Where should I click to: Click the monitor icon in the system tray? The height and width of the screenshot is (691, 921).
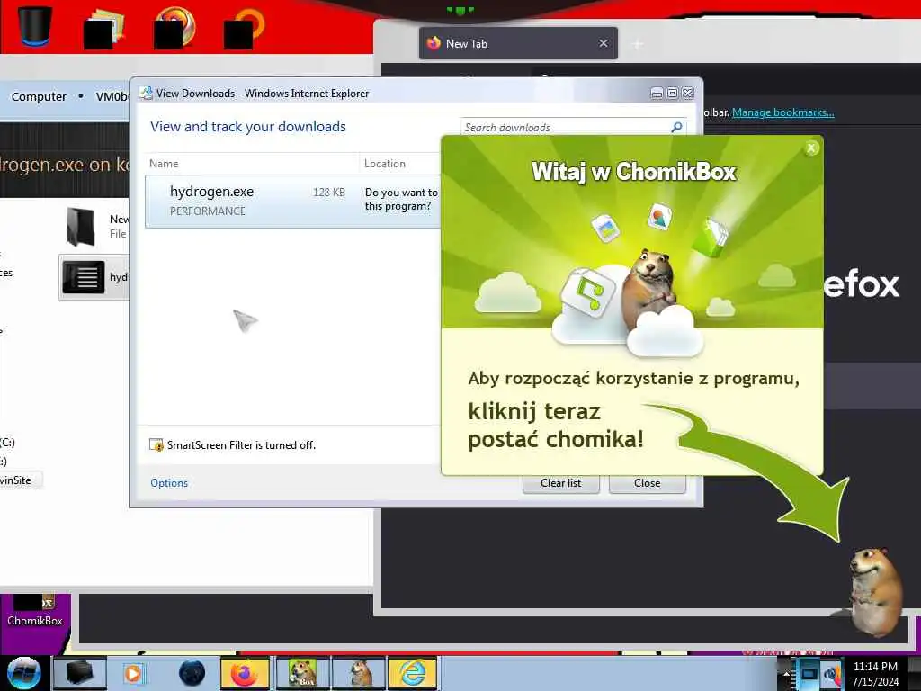(x=809, y=673)
